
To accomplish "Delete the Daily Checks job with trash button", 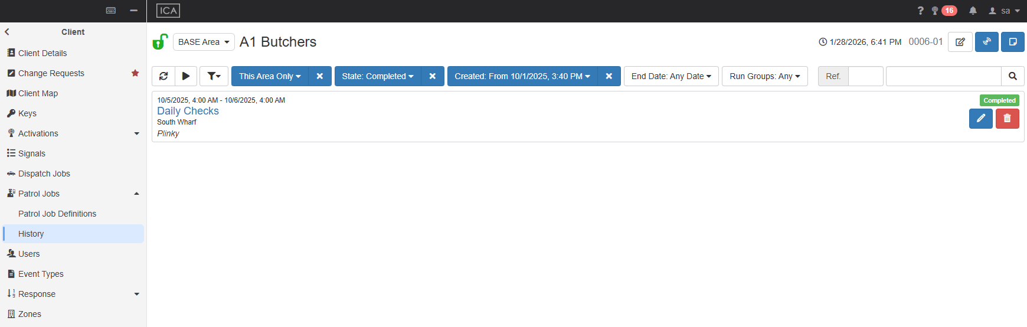I will 1008,119.
